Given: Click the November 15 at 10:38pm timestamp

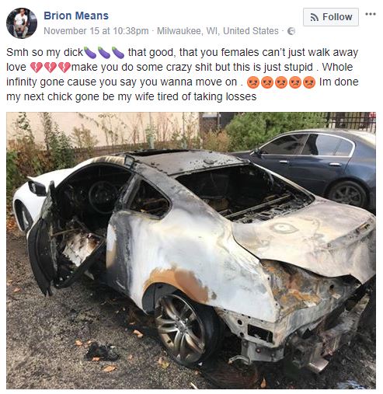Looking at the screenshot, I should tap(96, 31).
